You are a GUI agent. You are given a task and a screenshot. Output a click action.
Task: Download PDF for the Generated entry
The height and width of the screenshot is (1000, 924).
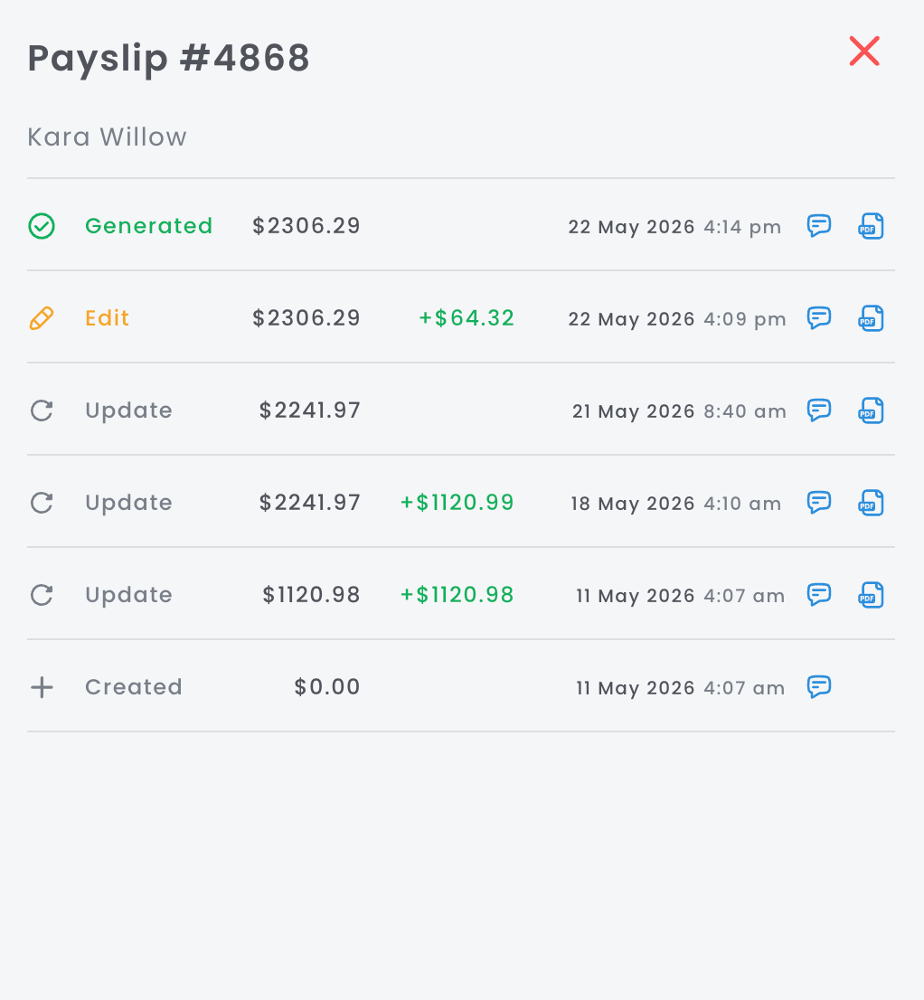[x=871, y=226]
